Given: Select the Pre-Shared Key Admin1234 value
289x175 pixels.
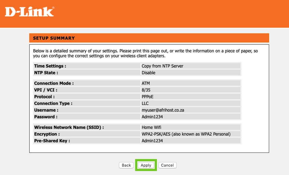Looking at the screenshot, I should pos(152,141).
